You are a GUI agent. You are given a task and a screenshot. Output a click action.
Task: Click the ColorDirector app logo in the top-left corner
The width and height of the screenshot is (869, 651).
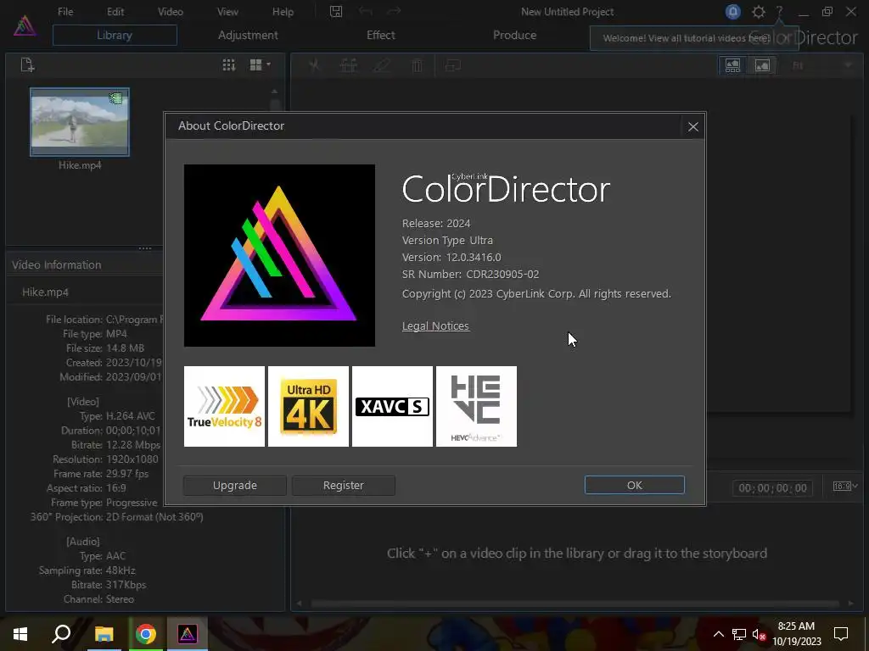click(x=25, y=25)
